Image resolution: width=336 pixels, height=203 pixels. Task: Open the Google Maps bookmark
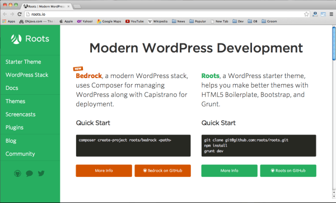pyautogui.click(x=109, y=21)
